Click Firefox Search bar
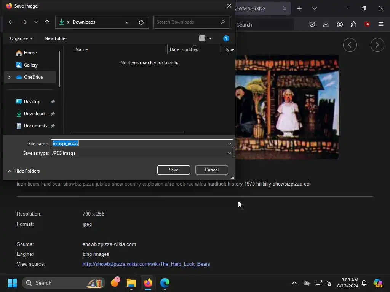Screen dimensions: 390x292 click(x=265, y=25)
